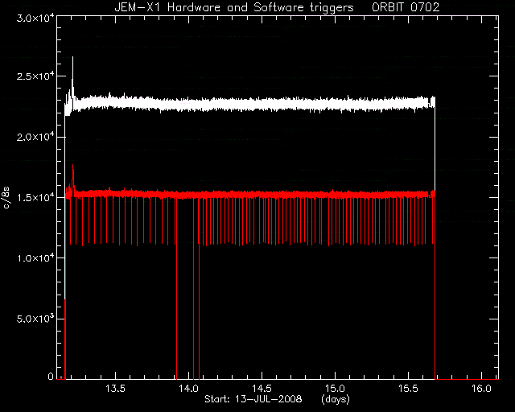Screen dimensions: 515x412
Task: Click the "ORBIT 0702" label in the title
Action: click(406, 7)
